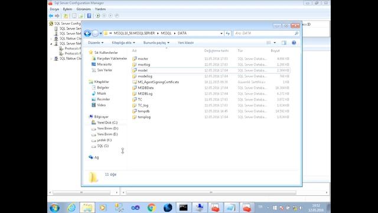Open the yedek drive in navigation pane
Screen dimensions: 378x213
coord(104,140)
